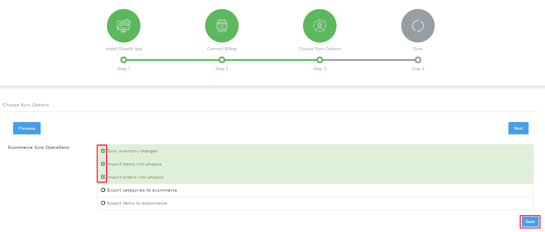Click the Connect Billing circle icon
The height and width of the screenshot is (232, 545).
[222, 26]
